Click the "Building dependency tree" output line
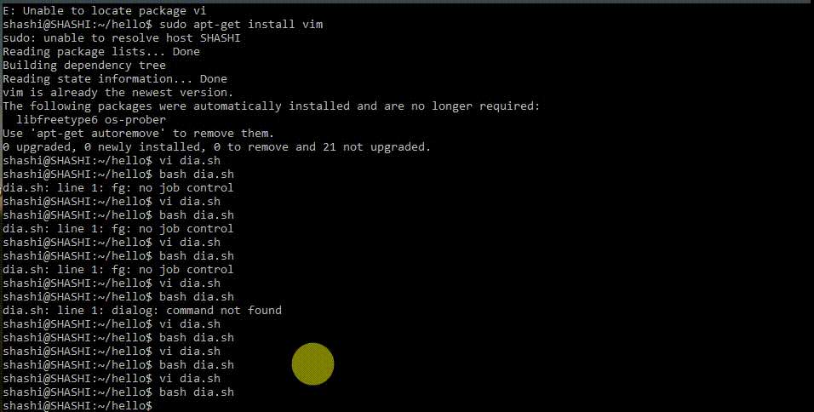This screenshot has height=412, width=814. click(x=84, y=66)
